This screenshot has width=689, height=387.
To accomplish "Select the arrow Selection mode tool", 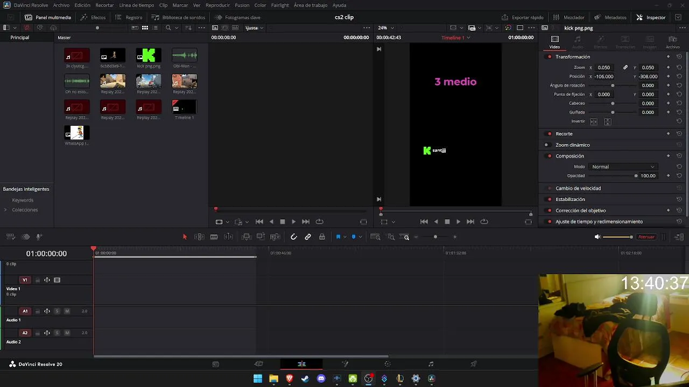I will (x=185, y=236).
